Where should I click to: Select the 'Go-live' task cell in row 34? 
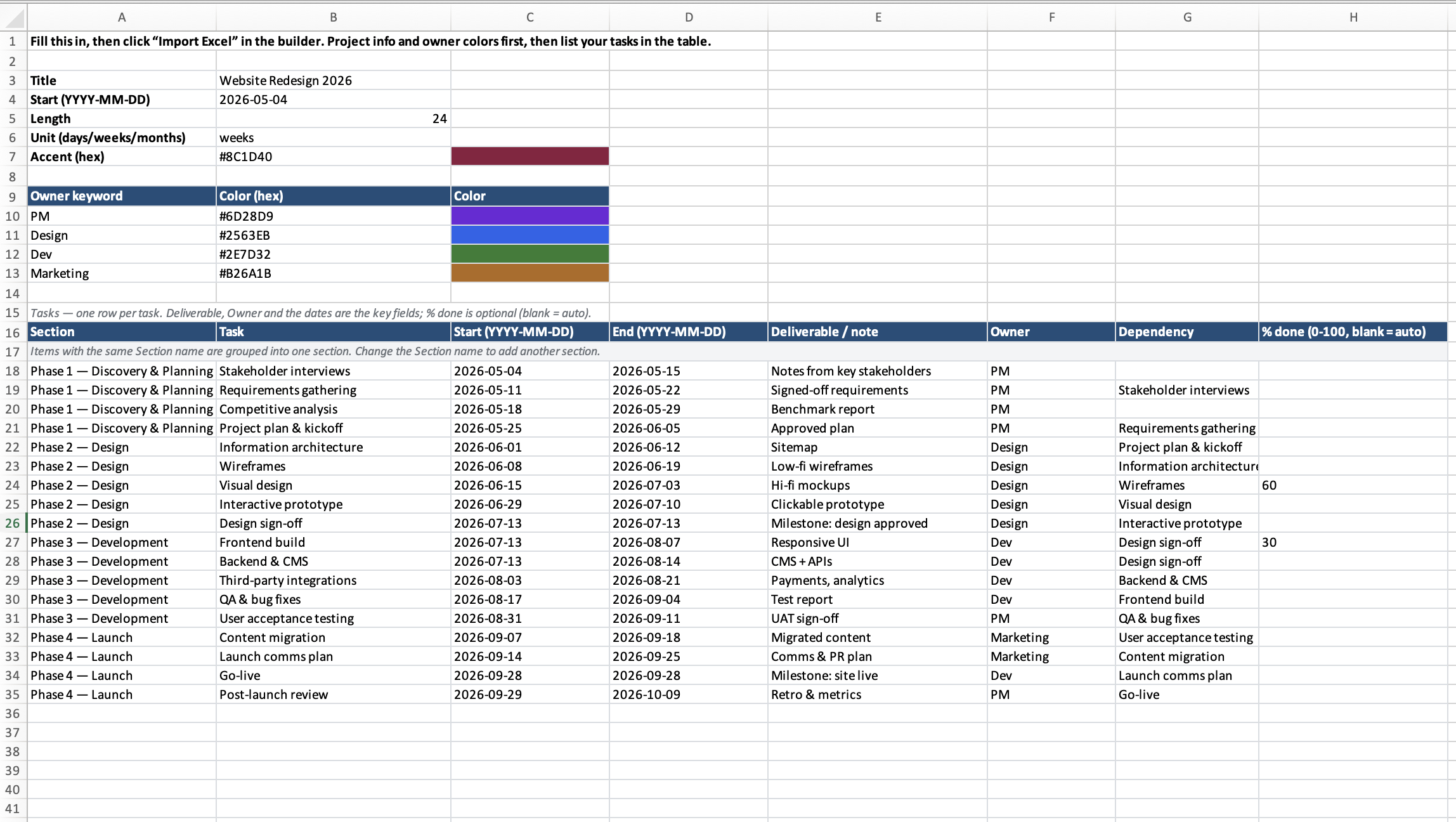334,675
